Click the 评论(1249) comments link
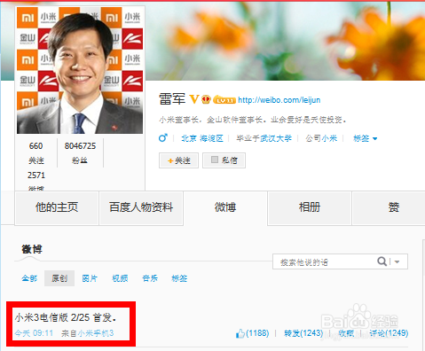425x351 pixels. click(389, 333)
